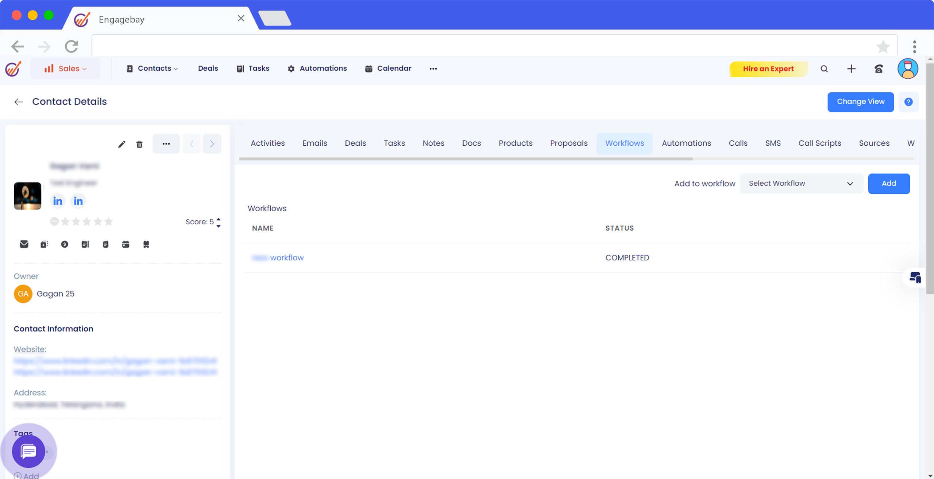Expand the Contacts menu chevron
The width and height of the screenshot is (934, 479).
tap(176, 68)
